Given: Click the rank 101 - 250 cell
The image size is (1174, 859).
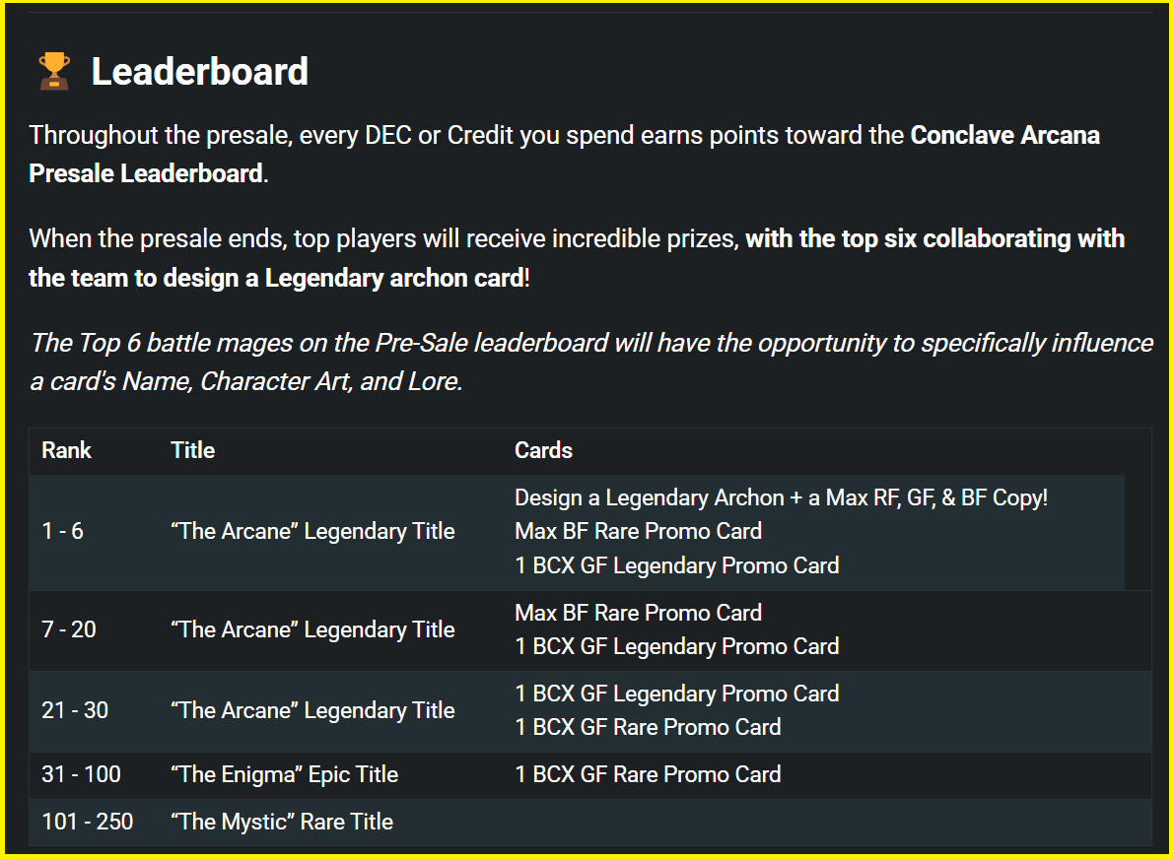Looking at the screenshot, I should (88, 822).
